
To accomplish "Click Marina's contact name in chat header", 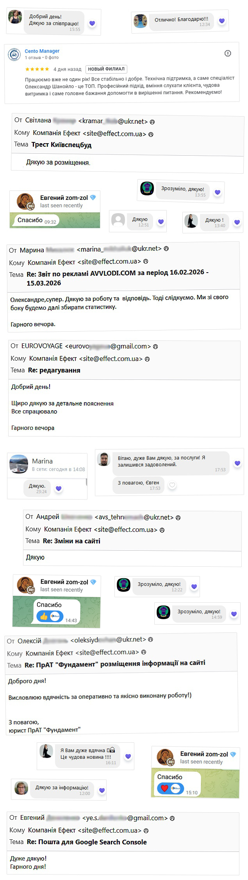I will [42, 461].
